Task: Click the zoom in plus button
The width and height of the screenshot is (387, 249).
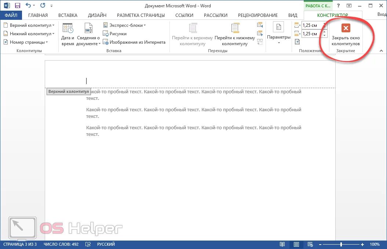Action: point(362,244)
